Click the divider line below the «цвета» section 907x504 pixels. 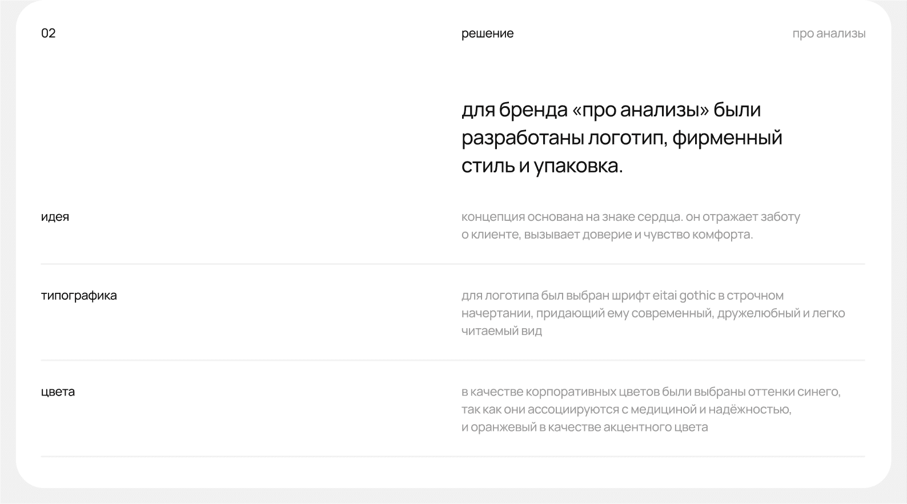click(453, 457)
